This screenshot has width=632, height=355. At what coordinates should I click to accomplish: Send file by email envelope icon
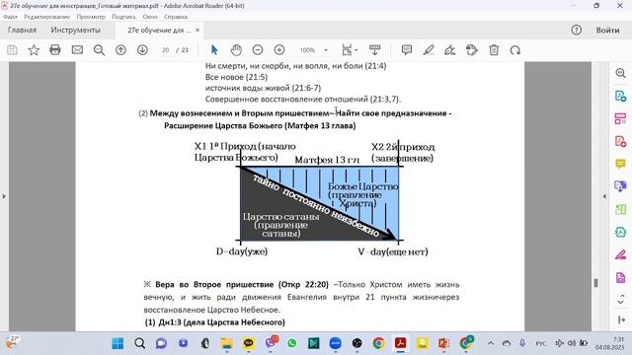[x=77, y=50]
